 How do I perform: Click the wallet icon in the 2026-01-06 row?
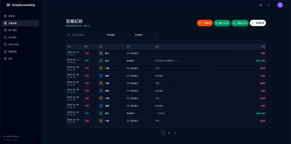pos(128,91)
